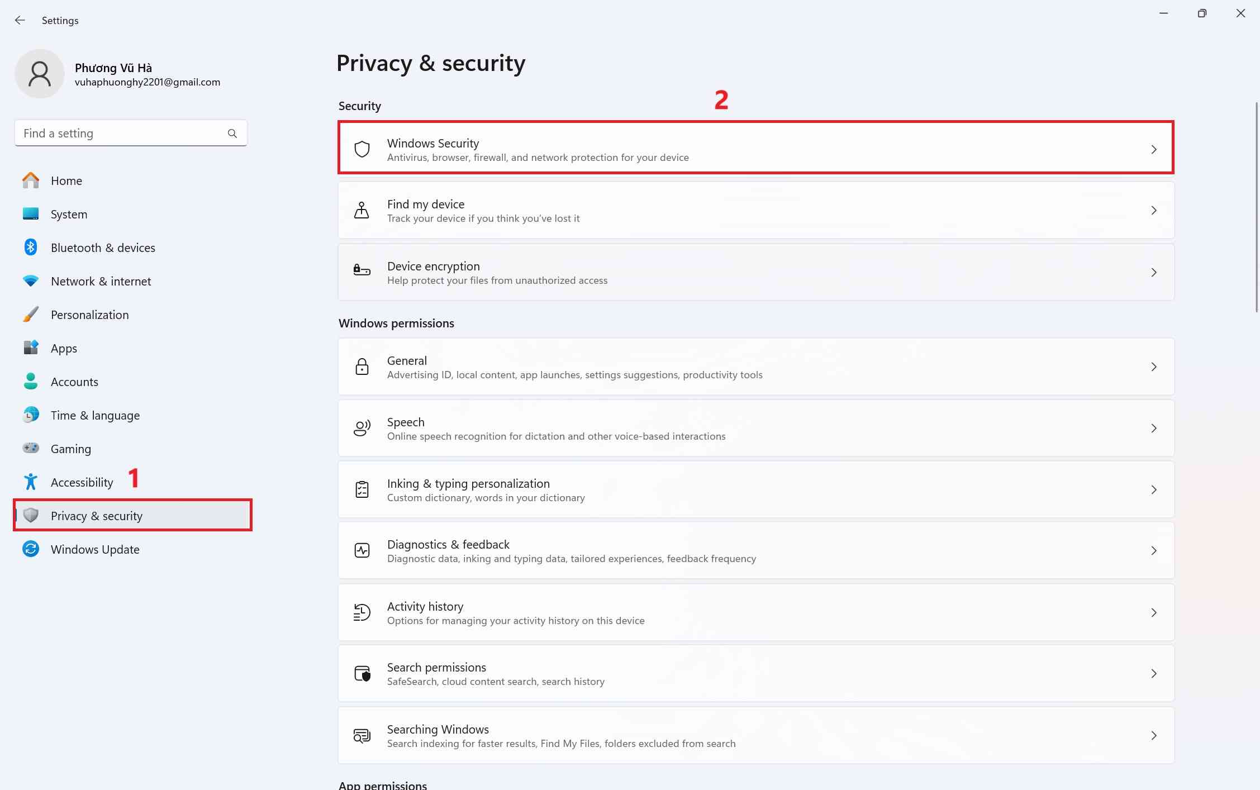1260x790 pixels.
Task: Click the Windows Security shield icon
Action: [x=362, y=149]
